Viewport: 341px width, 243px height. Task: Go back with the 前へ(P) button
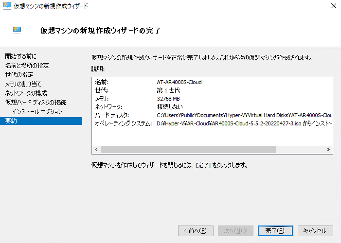click(196, 231)
